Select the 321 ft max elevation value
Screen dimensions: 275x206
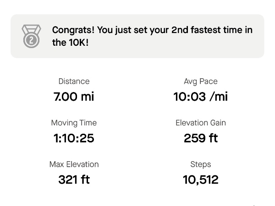pos(74,179)
